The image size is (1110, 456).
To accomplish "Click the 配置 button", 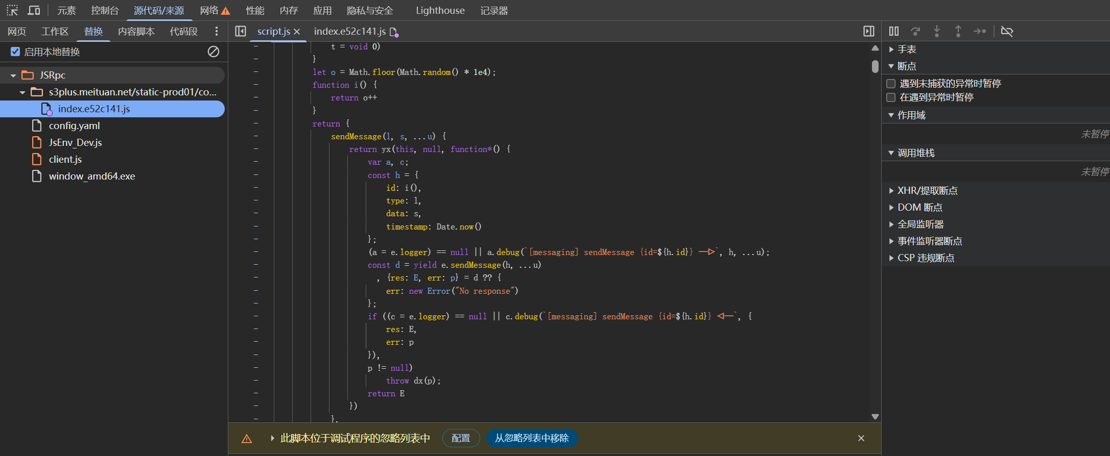I will pos(461,438).
